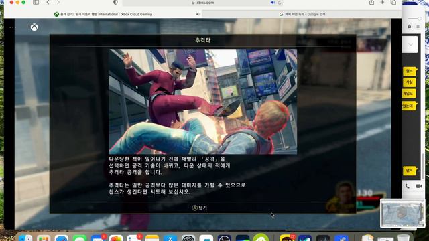Open Trash in the Dock
The image size is (429, 241).
click(x=404, y=238)
